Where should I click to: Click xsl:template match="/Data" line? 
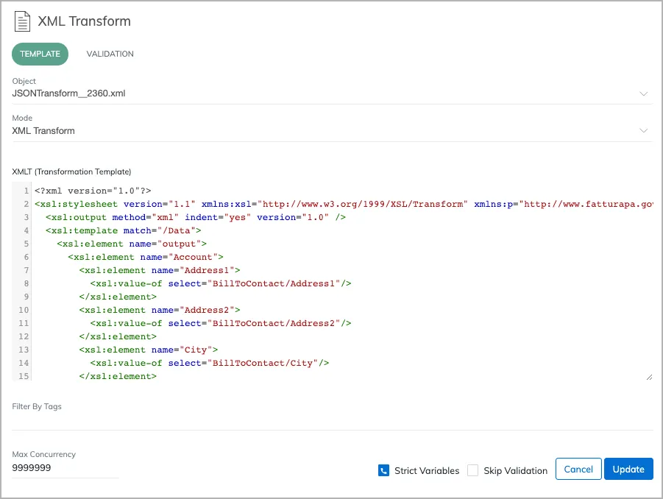123,230
